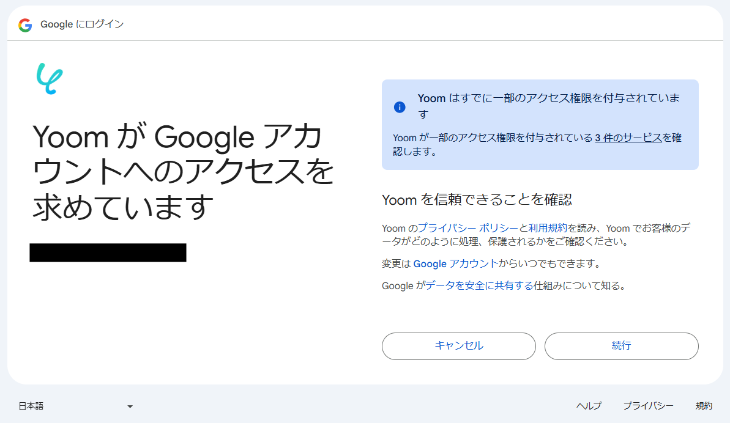Screen dimensions: 730x423
Task: Open the 規約 footer link
Action: click(x=704, y=406)
